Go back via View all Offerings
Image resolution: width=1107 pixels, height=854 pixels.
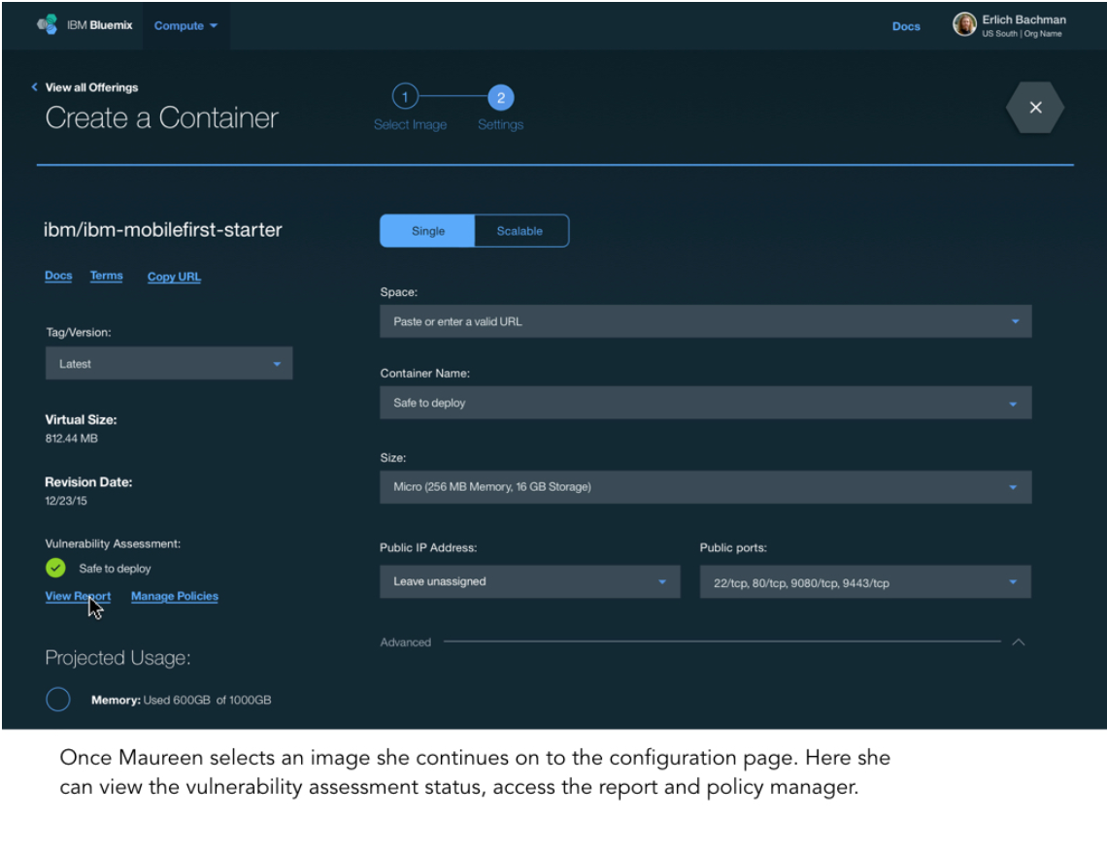pyautogui.click(x=92, y=87)
